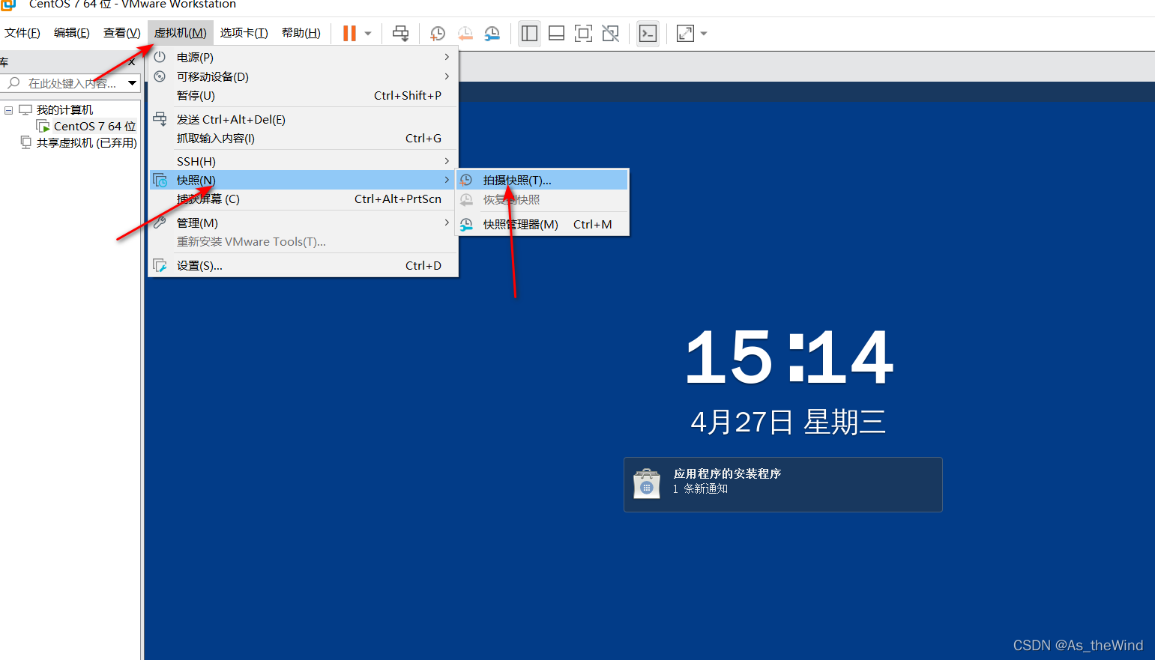
Task: Take a snapshot using toolbar clock icon
Action: tap(438, 33)
